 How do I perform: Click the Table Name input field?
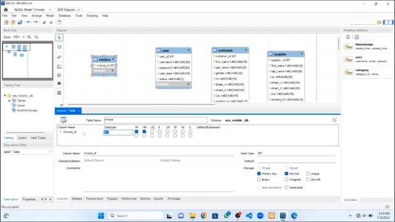pos(156,120)
